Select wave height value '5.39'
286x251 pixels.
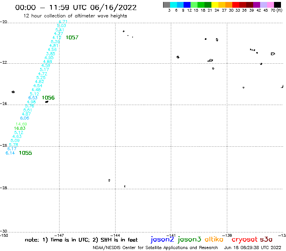point(55,42)
